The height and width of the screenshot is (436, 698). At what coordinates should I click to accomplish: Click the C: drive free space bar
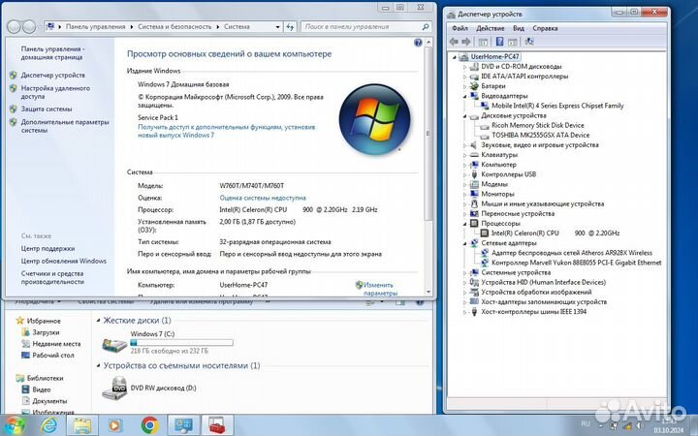coord(181,343)
